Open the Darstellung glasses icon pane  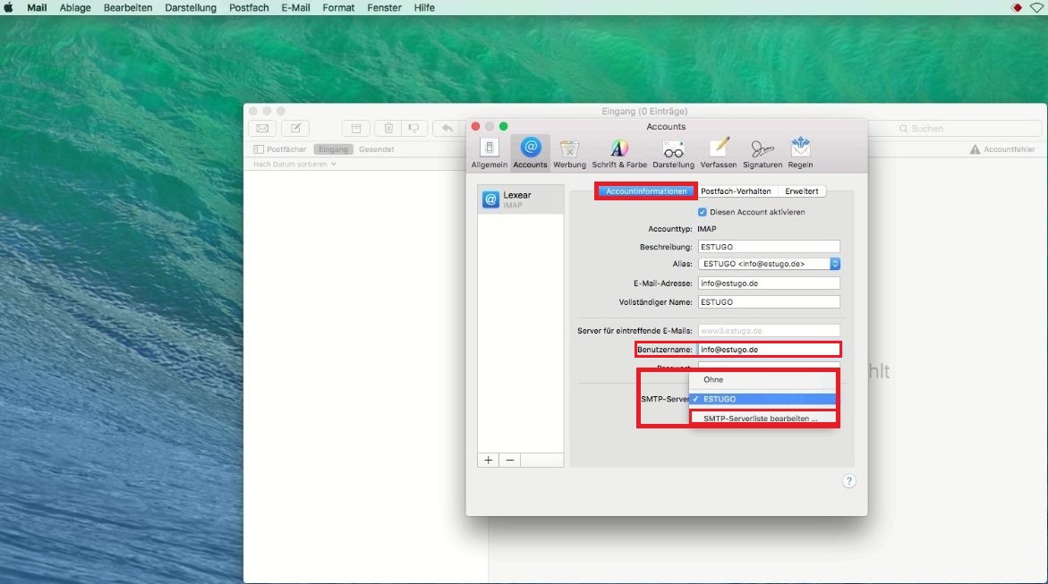tap(673, 153)
